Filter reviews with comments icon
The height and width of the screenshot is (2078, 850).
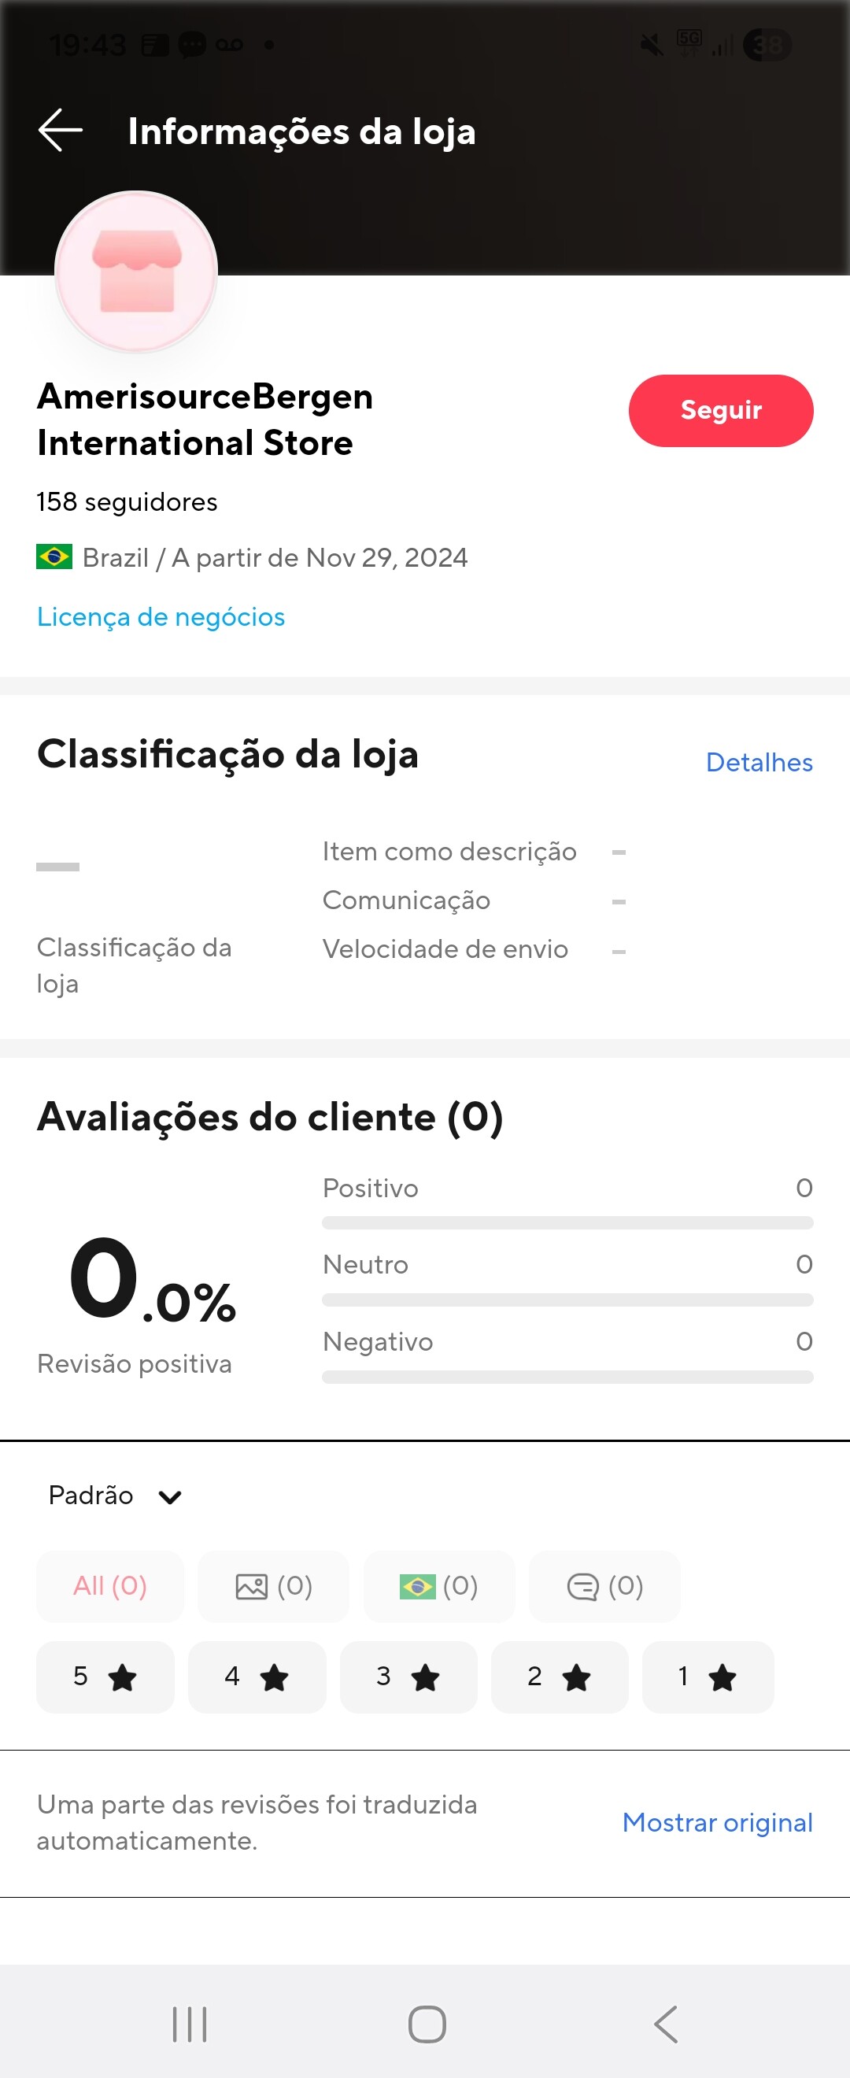(604, 1586)
